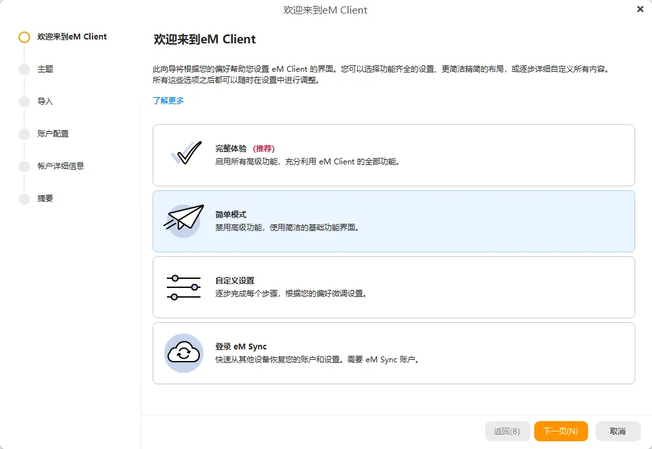Jump to the 主题 step

pos(45,69)
